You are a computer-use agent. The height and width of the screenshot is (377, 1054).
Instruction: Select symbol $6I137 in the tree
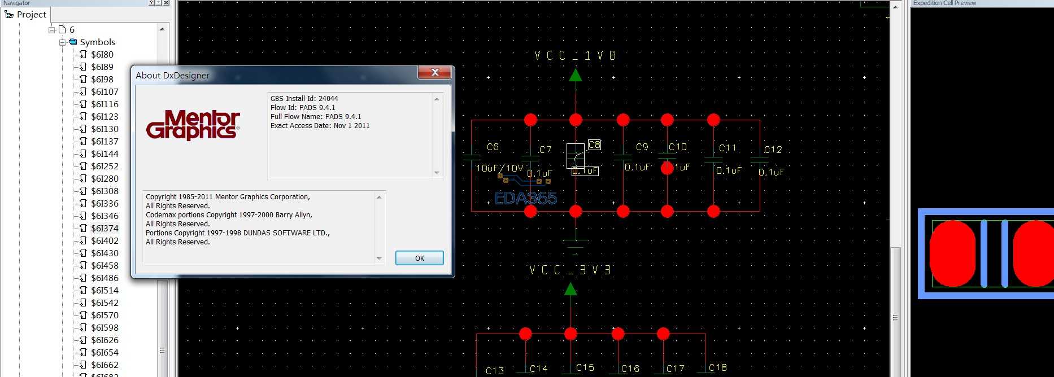tap(104, 142)
